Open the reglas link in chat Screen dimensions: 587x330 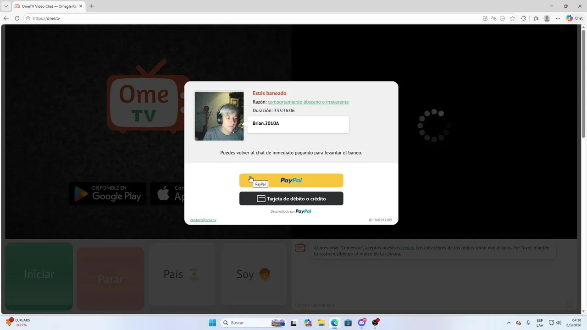pos(407,247)
